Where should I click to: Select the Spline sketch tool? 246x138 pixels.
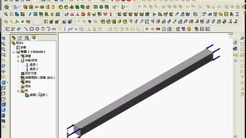(70, 29)
